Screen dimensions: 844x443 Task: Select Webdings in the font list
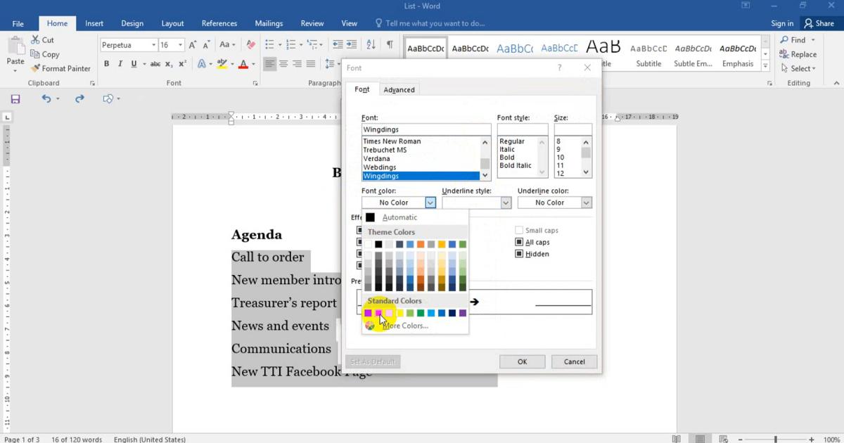[380, 167]
